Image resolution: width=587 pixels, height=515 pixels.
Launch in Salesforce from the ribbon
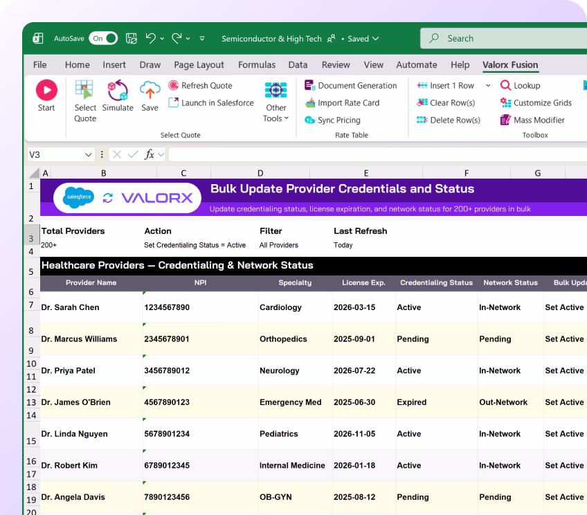(x=210, y=102)
